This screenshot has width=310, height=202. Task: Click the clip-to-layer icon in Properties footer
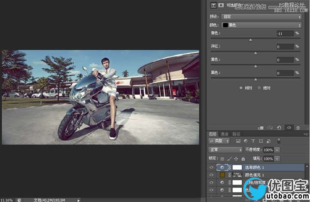coord(261,128)
